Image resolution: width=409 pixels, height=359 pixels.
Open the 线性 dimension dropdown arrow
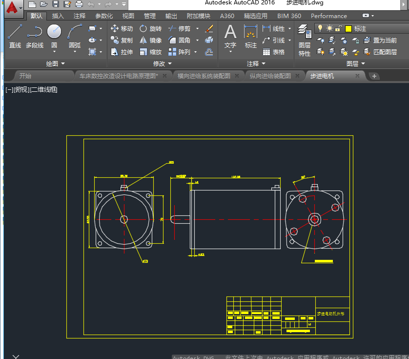[x=289, y=29]
